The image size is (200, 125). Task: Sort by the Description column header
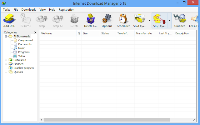coord(185,33)
